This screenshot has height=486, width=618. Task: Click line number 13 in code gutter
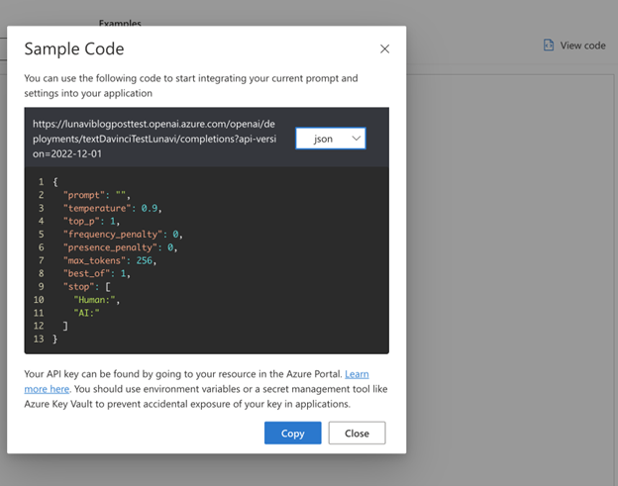click(39, 339)
